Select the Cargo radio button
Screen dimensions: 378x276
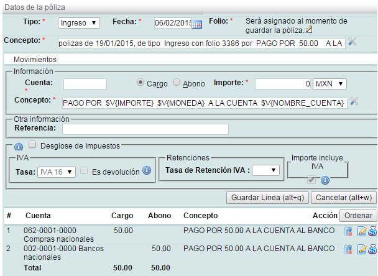(141, 83)
